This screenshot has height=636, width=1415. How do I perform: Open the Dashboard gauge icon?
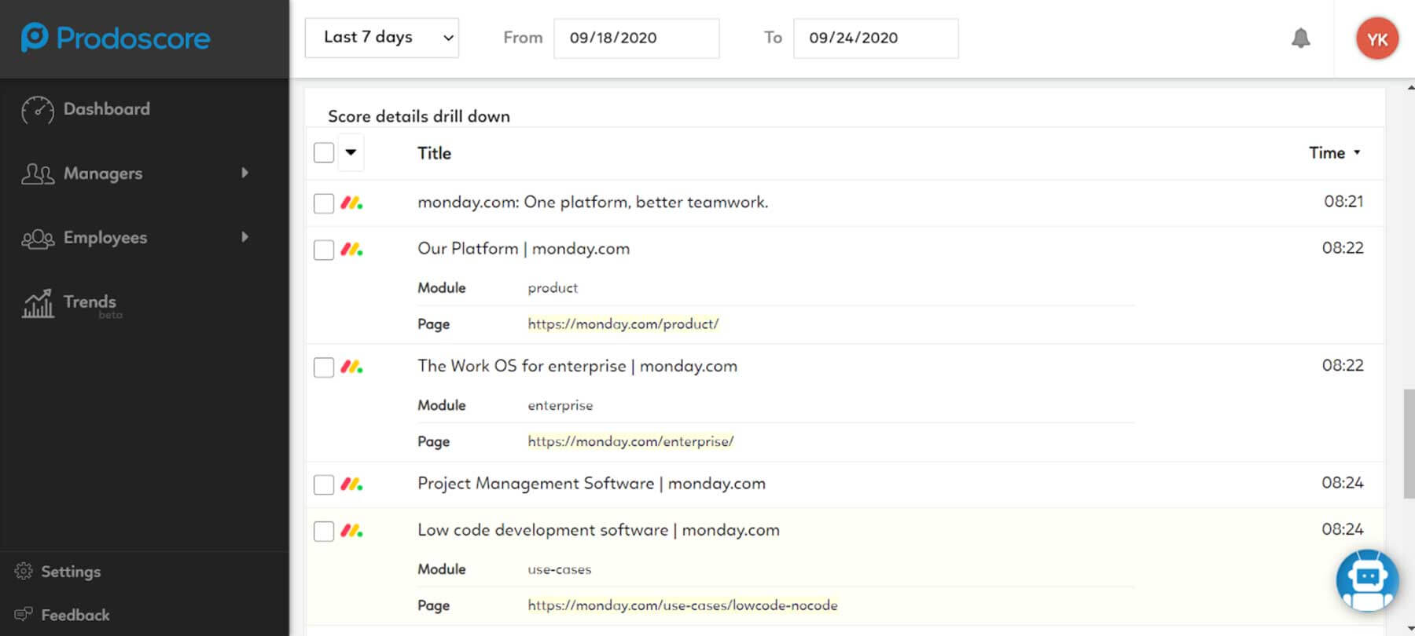(x=38, y=110)
